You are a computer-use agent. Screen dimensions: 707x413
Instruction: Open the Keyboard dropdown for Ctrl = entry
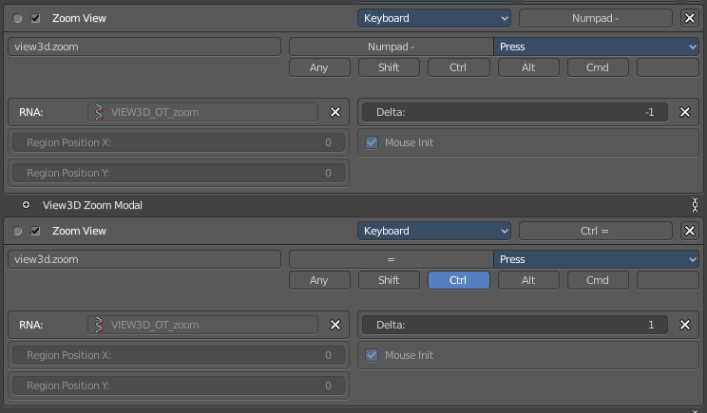[434, 231]
